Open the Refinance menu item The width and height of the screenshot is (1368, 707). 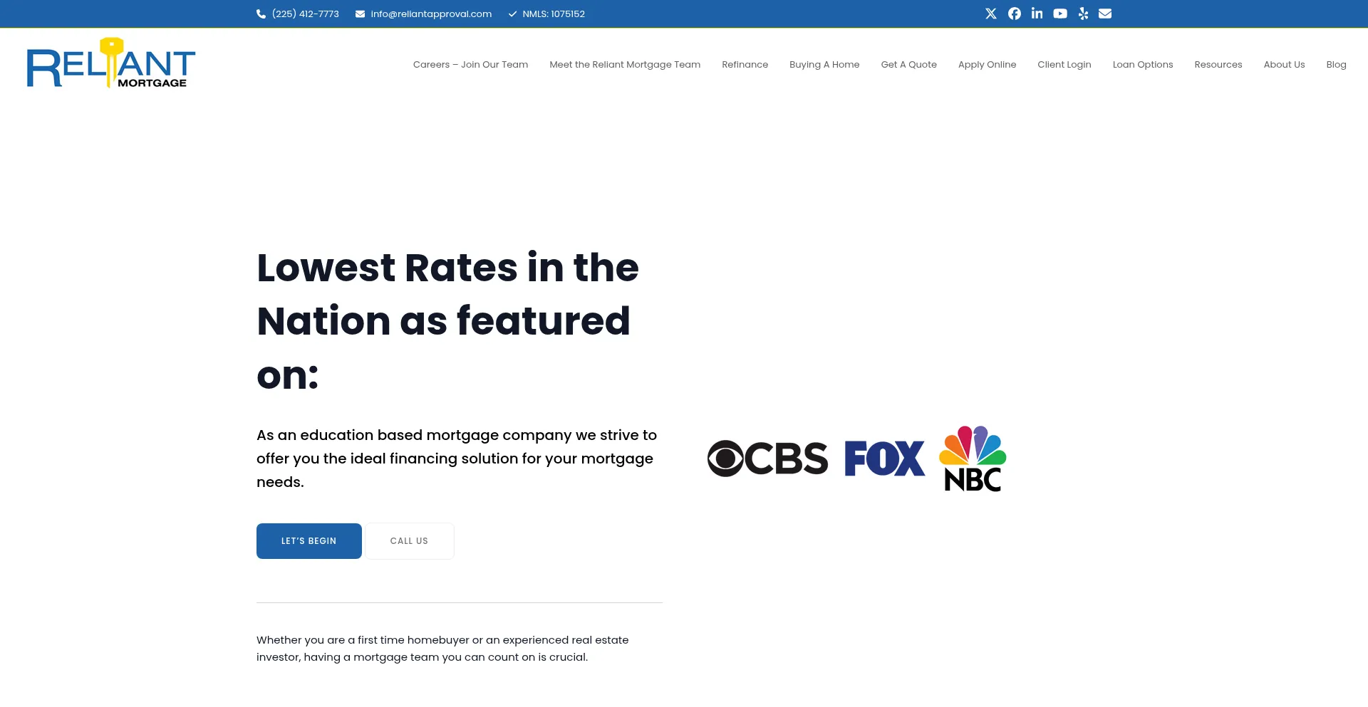[745, 65]
